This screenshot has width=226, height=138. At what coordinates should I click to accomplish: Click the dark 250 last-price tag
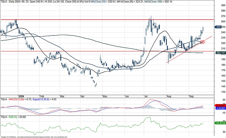[x=218, y=27]
